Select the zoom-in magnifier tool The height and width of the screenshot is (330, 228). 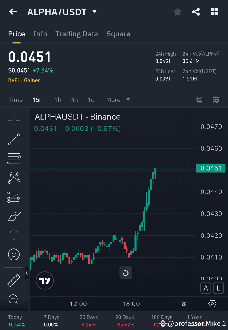(14, 299)
